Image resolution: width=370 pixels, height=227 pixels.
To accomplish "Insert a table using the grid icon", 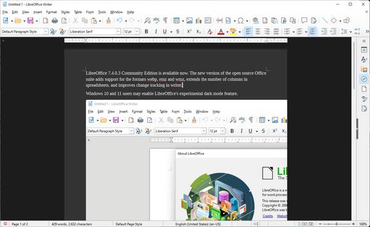I will 176,21.
